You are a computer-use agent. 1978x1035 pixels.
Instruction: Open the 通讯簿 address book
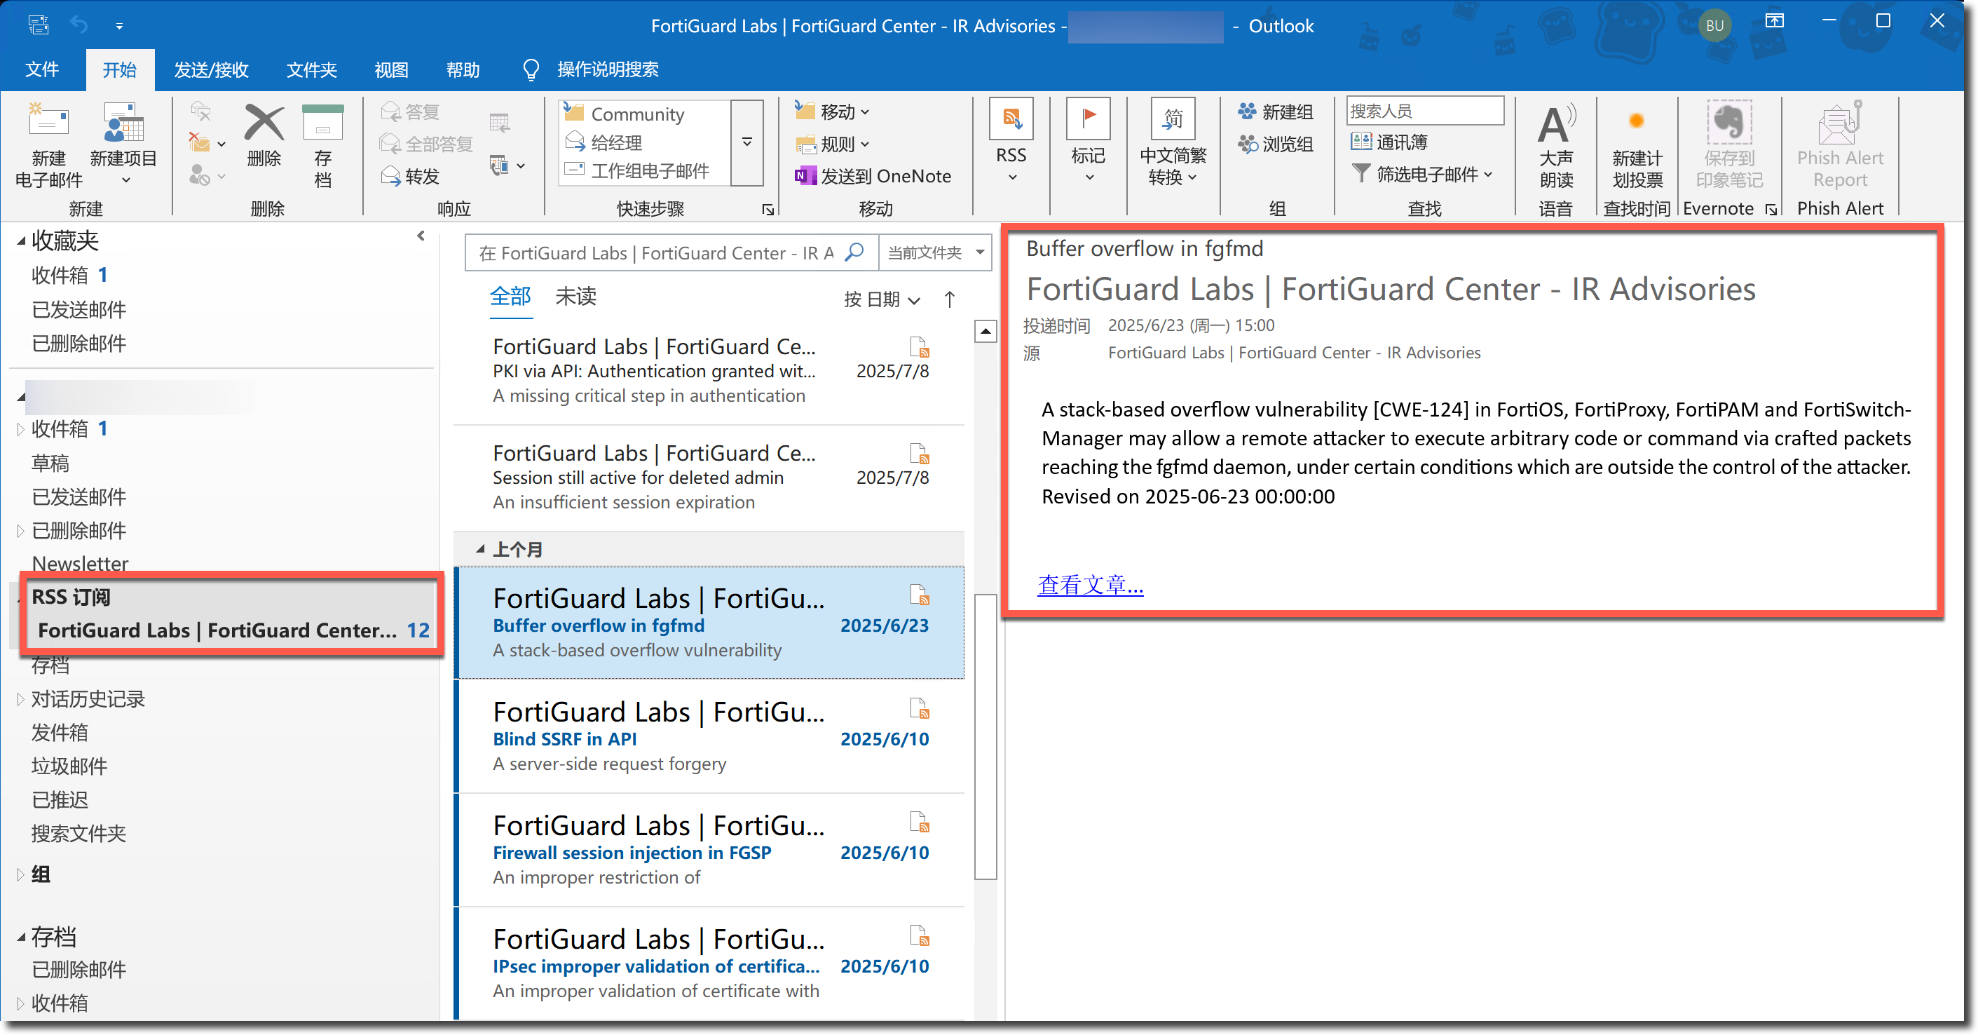click(1389, 142)
